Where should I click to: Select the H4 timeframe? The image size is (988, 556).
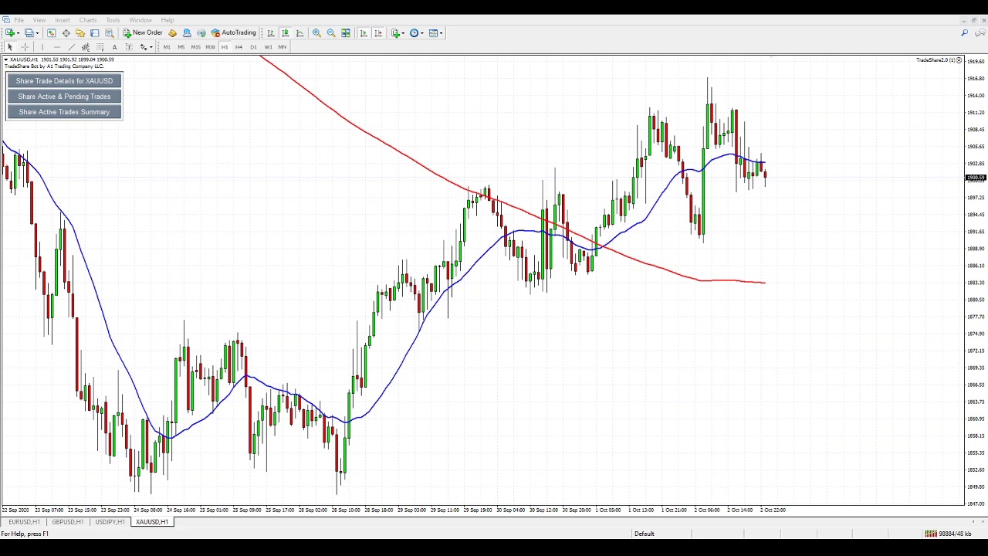(x=239, y=47)
